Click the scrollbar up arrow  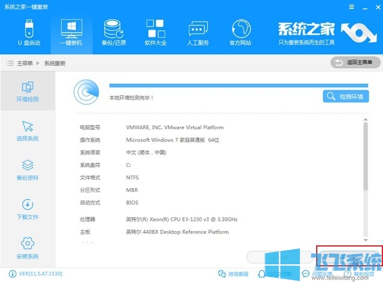(x=366, y=120)
